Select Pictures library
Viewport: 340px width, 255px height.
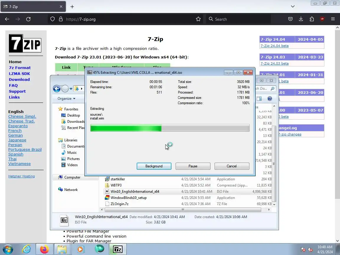pos(71,159)
